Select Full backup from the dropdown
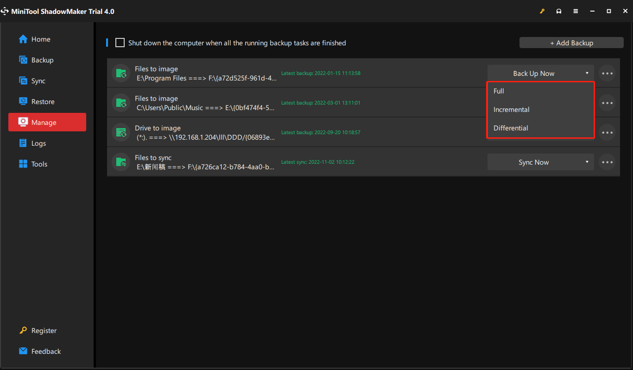633x370 pixels. click(x=499, y=91)
